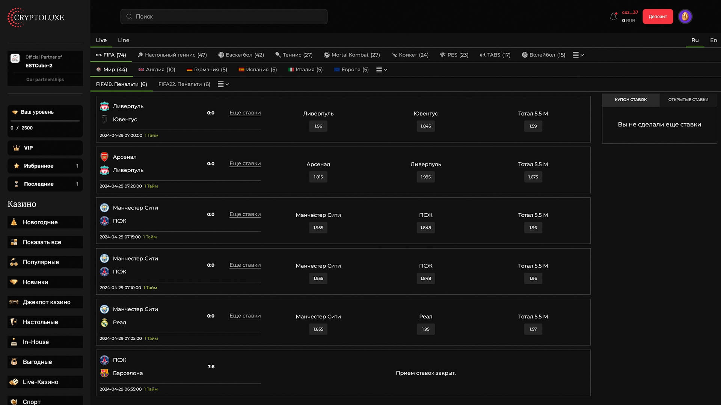
Task: Open the FIFA22. Пенальти (6) tab
Action: [184, 84]
